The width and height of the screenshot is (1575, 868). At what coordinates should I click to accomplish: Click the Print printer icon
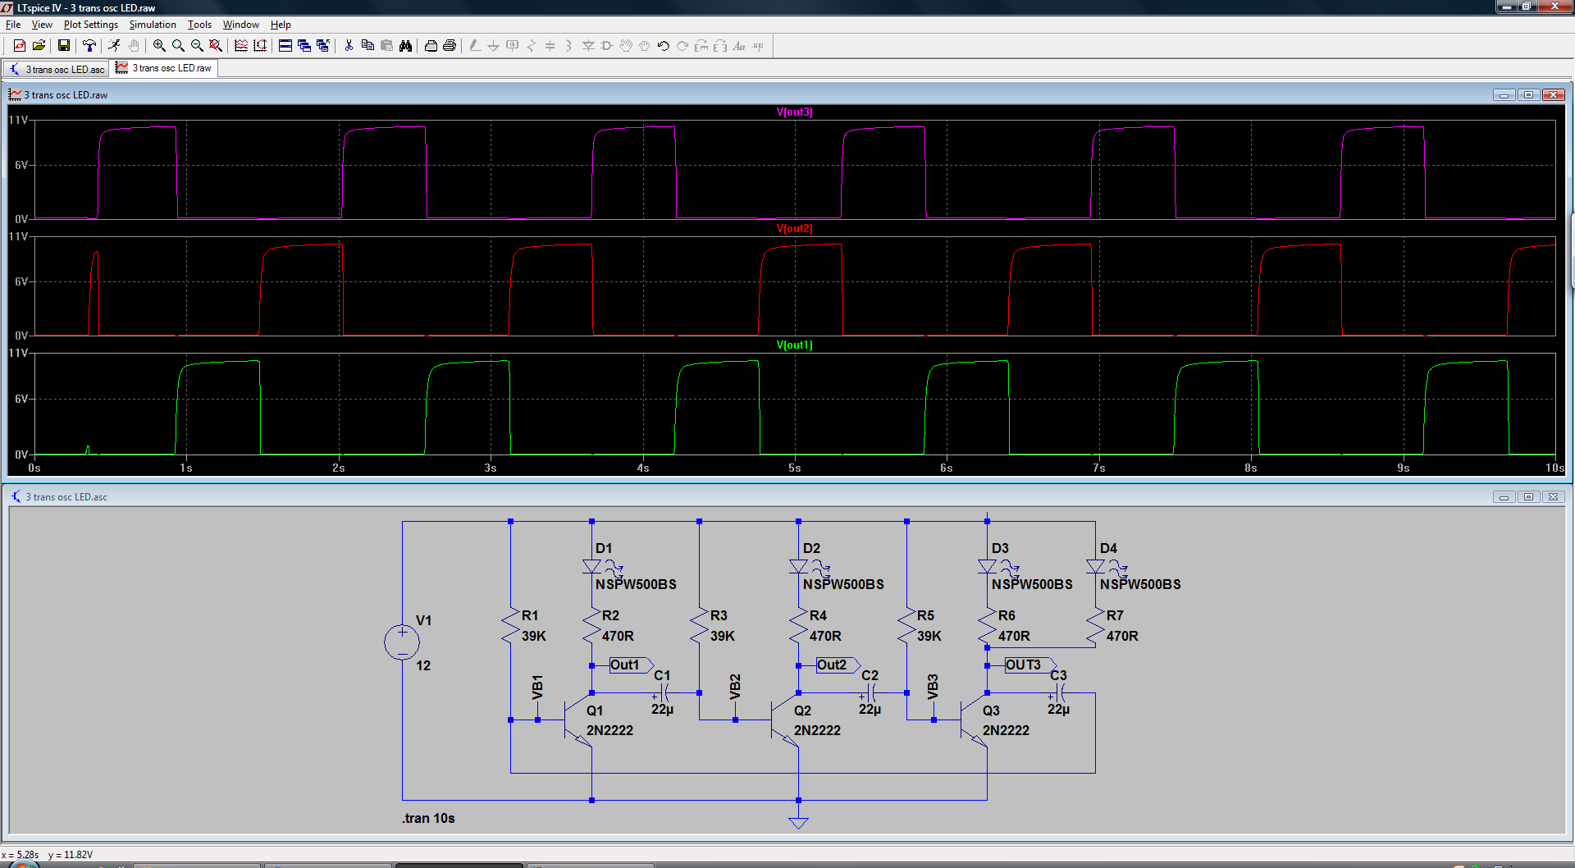[x=450, y=46]
